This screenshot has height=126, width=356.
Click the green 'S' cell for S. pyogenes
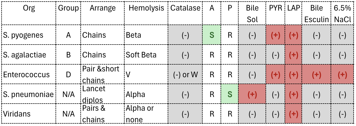pos(212,35)
